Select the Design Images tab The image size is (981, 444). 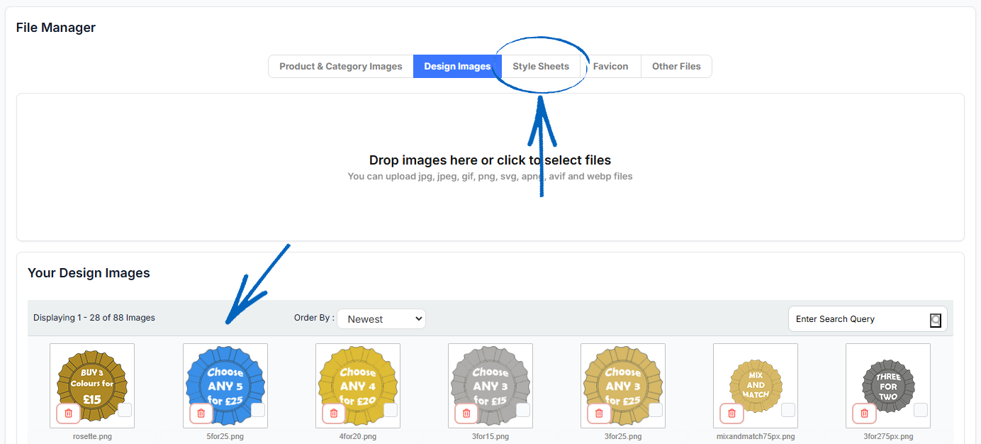[x=457, y=67]
